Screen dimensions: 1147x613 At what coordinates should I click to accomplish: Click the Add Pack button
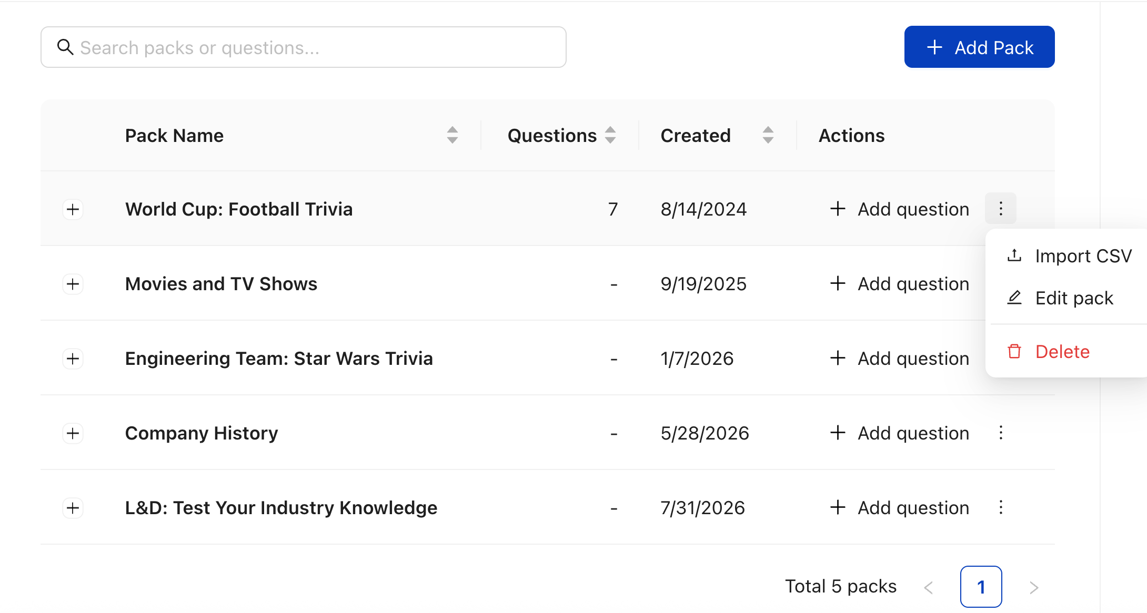coord(979,47)
